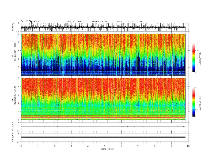Click the "-3" tick on ch.2 color bar
212x164 pixels.
198,87
